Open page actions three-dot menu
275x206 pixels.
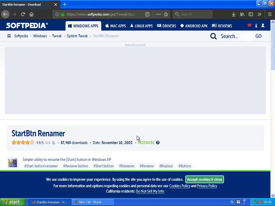tap(158, 14)
